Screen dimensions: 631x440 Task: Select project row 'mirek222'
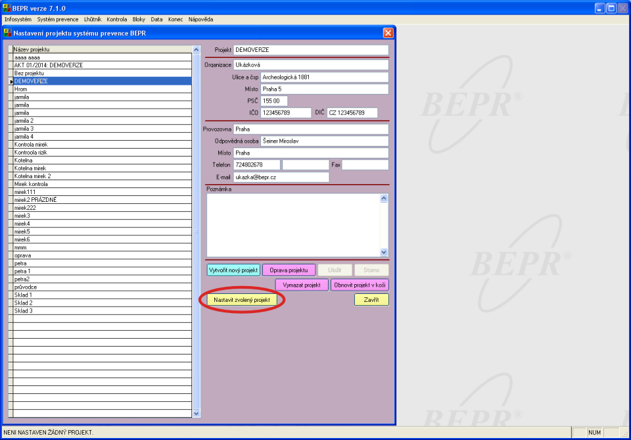(103, 208)
